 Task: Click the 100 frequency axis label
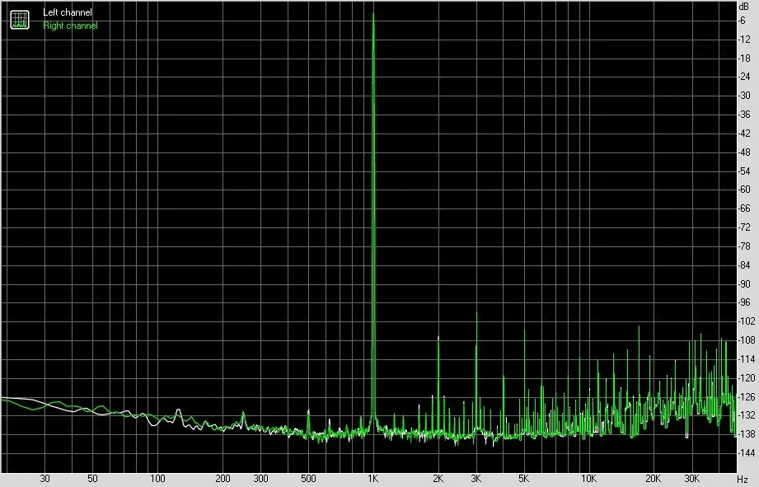(x=157, y=479)
